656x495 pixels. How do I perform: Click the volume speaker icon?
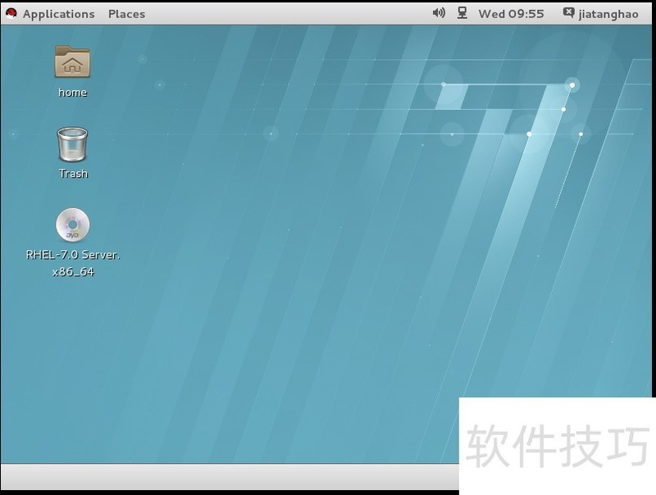pos(439,13)
